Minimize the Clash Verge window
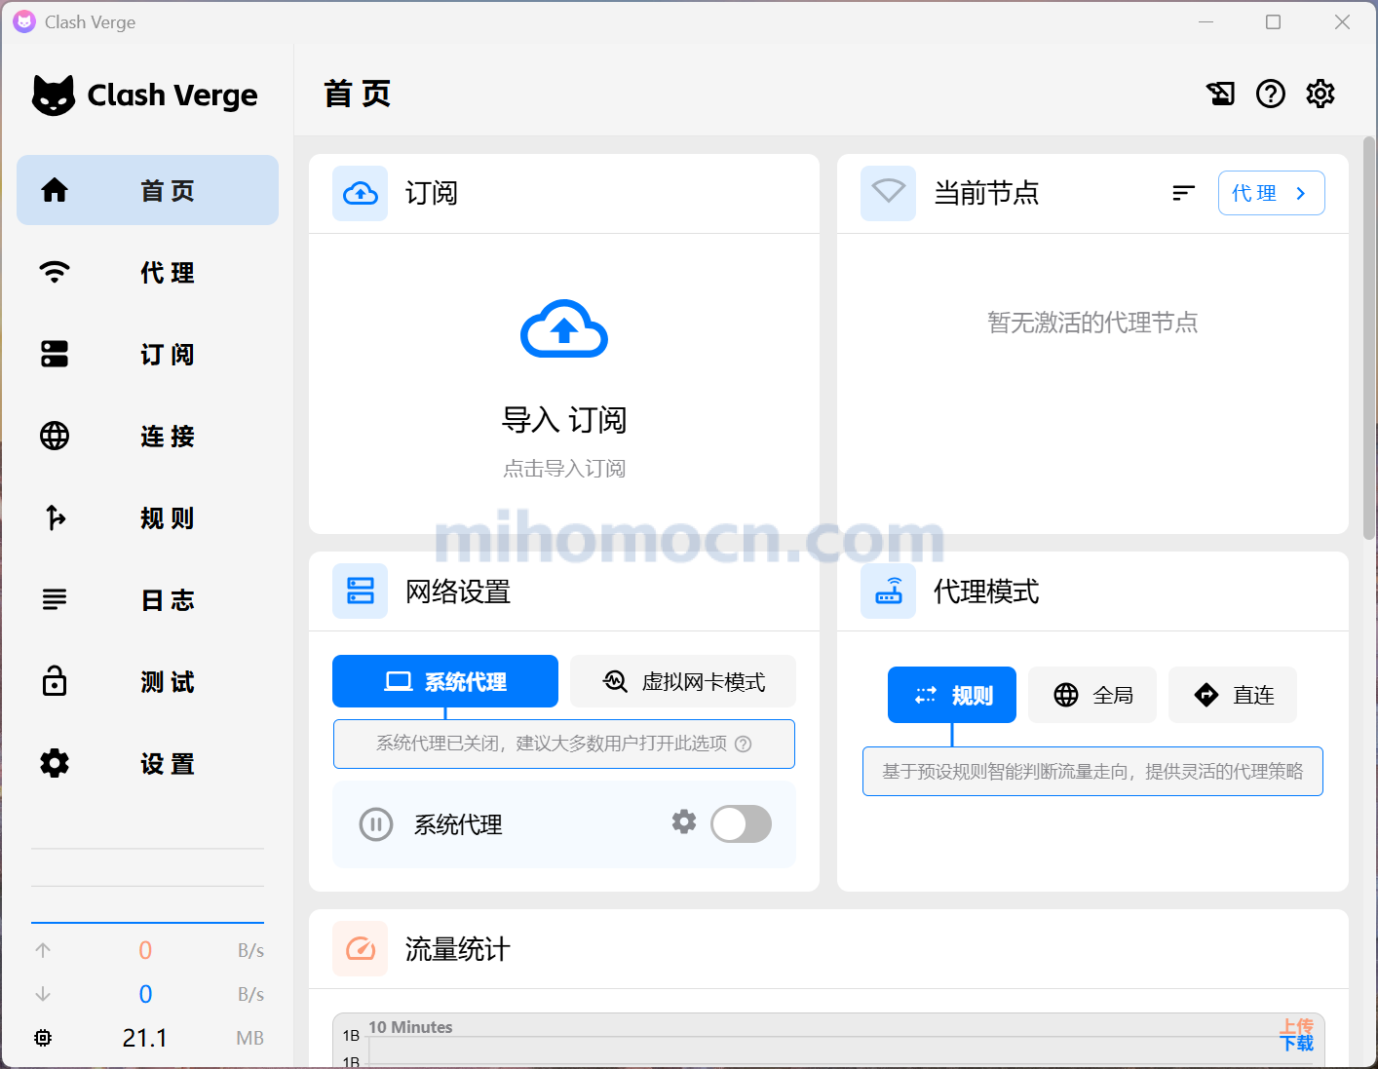 [1206, 21]
